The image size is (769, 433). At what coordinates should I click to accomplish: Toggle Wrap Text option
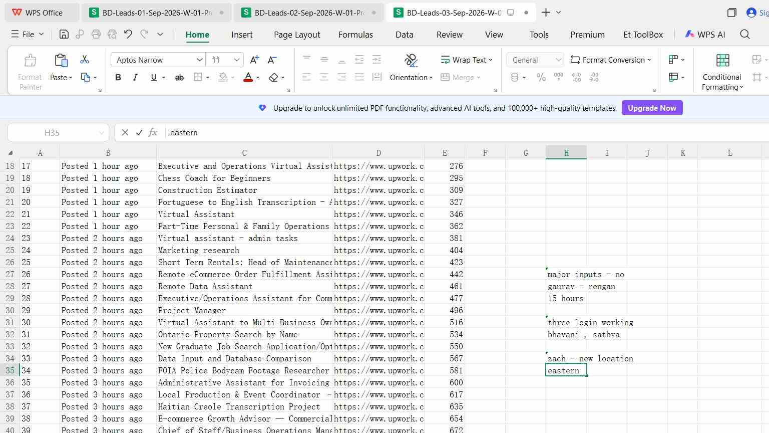(x=467, y=60)
